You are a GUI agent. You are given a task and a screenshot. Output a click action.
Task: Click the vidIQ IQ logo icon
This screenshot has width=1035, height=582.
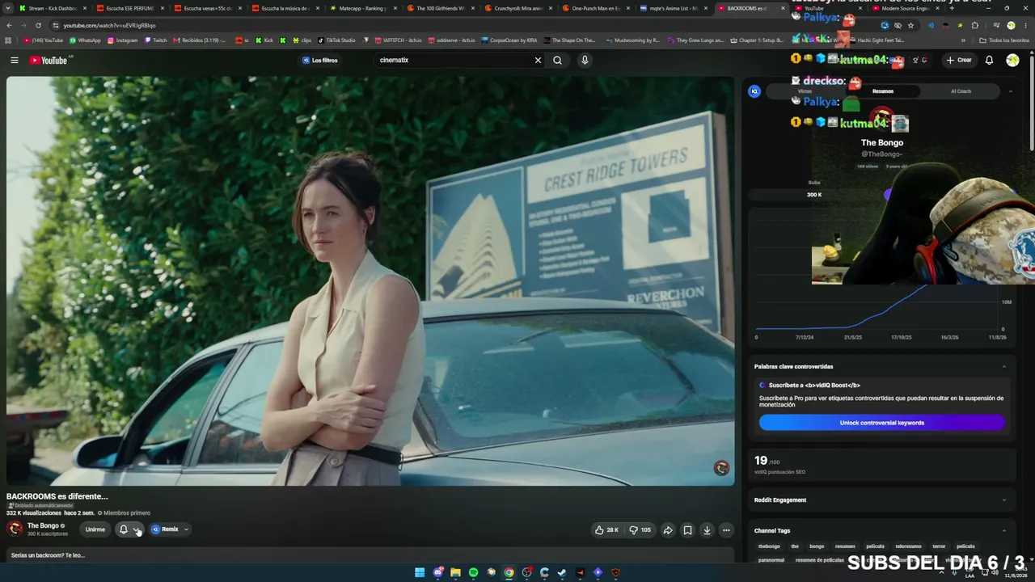pos(754,91)
